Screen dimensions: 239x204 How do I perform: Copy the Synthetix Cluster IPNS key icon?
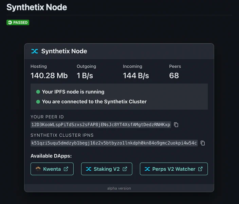pos(203,143)
